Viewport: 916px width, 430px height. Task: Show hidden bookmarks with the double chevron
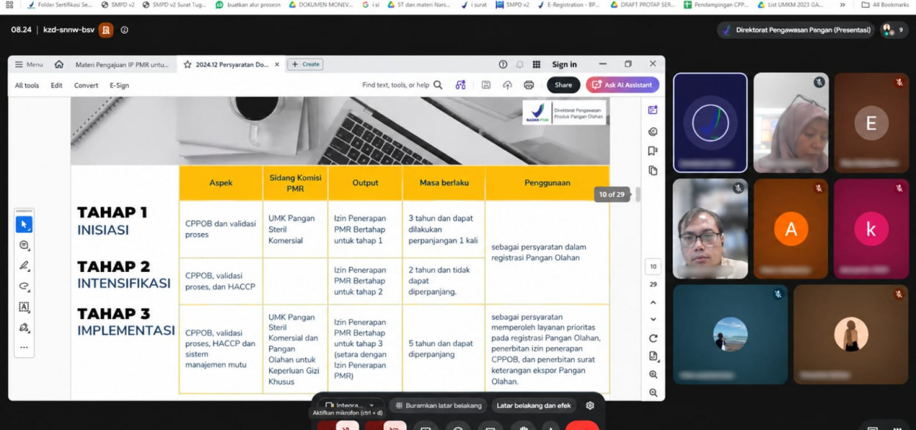(842, 4)
